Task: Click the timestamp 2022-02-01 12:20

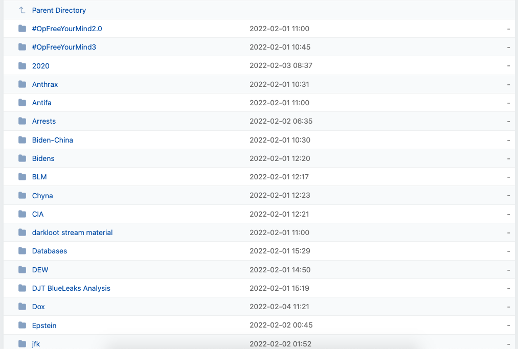Action: tap(280, 158)
